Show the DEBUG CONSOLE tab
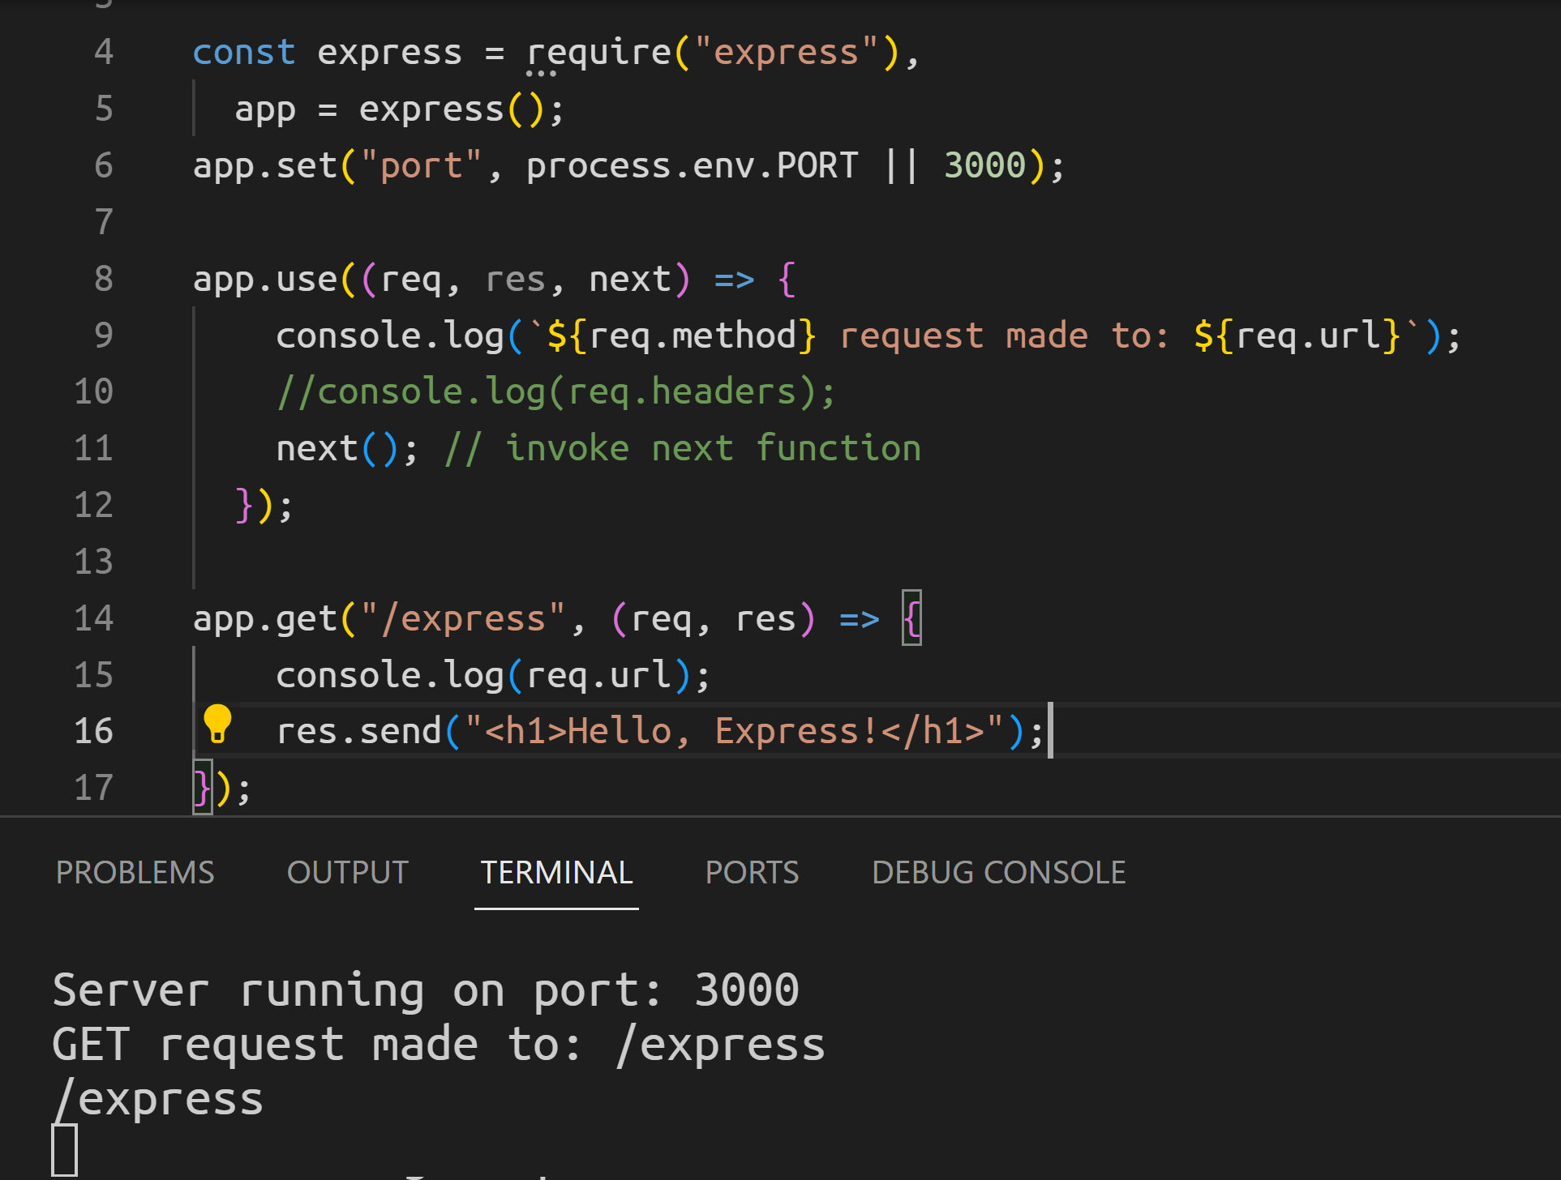This screenshot has height=1180, width=1561. click(998, 873)
